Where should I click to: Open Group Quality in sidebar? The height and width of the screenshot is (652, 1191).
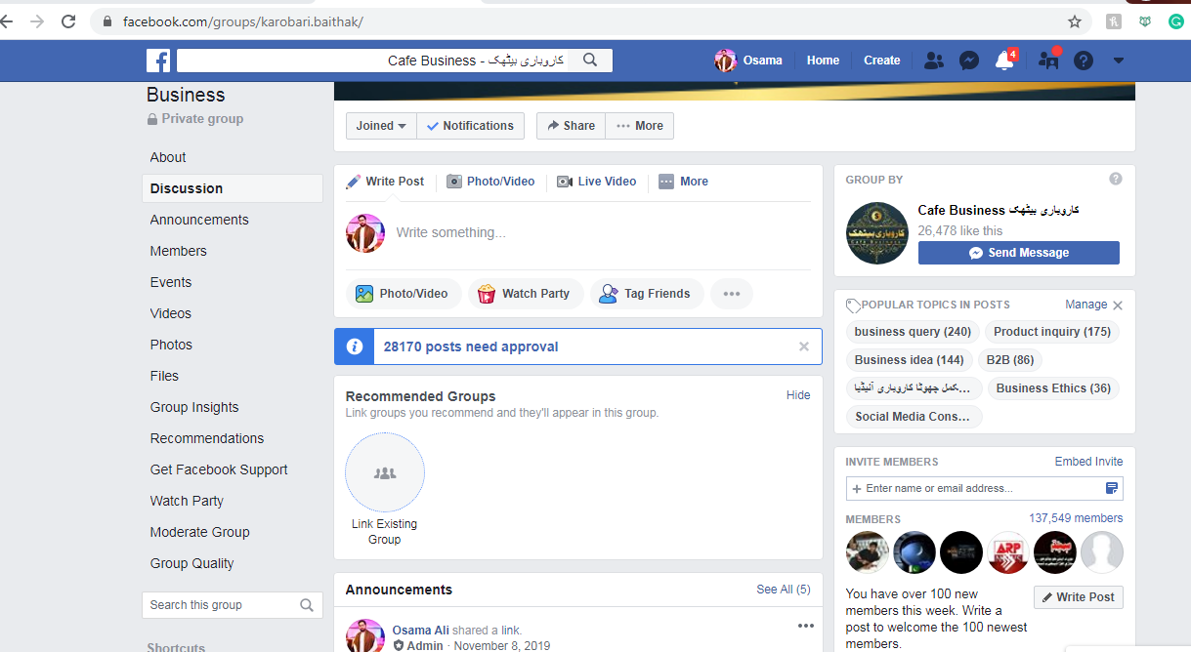point(192,563)
